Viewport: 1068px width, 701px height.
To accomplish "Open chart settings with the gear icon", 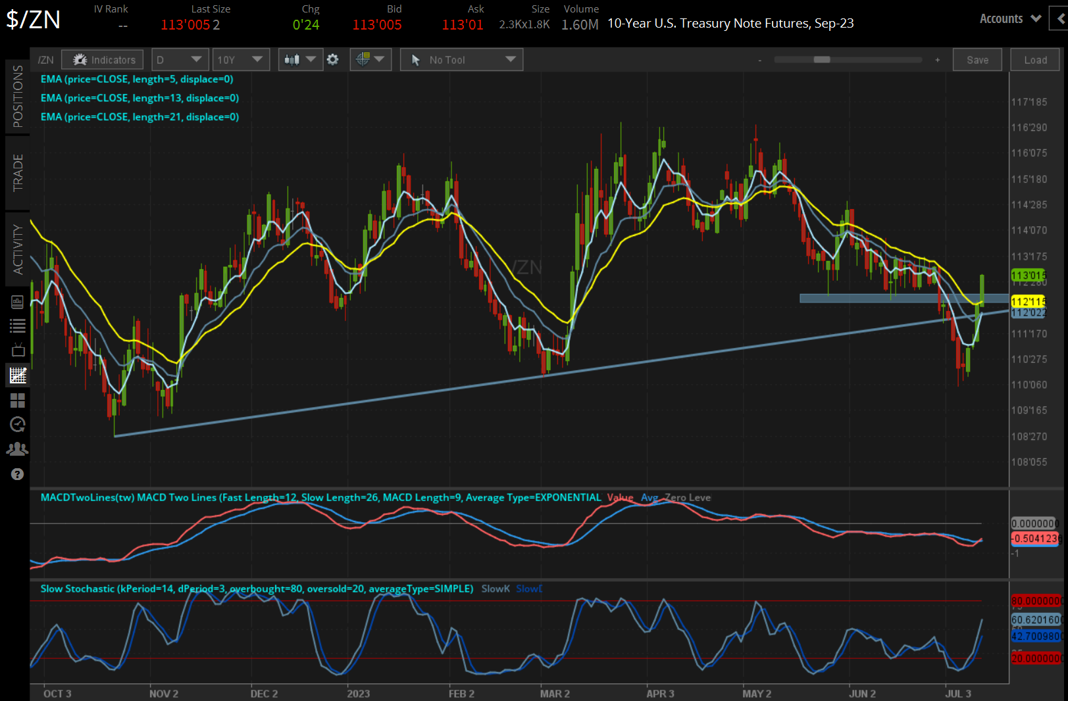I will tap(334, 59).
